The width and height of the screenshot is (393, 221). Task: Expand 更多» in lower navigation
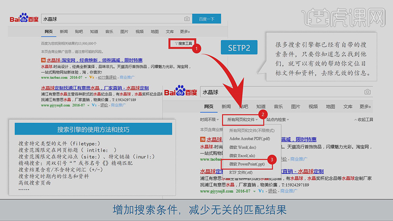(x=365, y=107)
